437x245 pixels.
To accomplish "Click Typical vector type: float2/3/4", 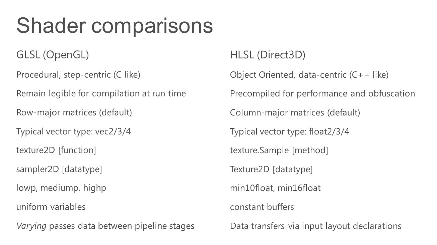I will (x=290, y=132).
